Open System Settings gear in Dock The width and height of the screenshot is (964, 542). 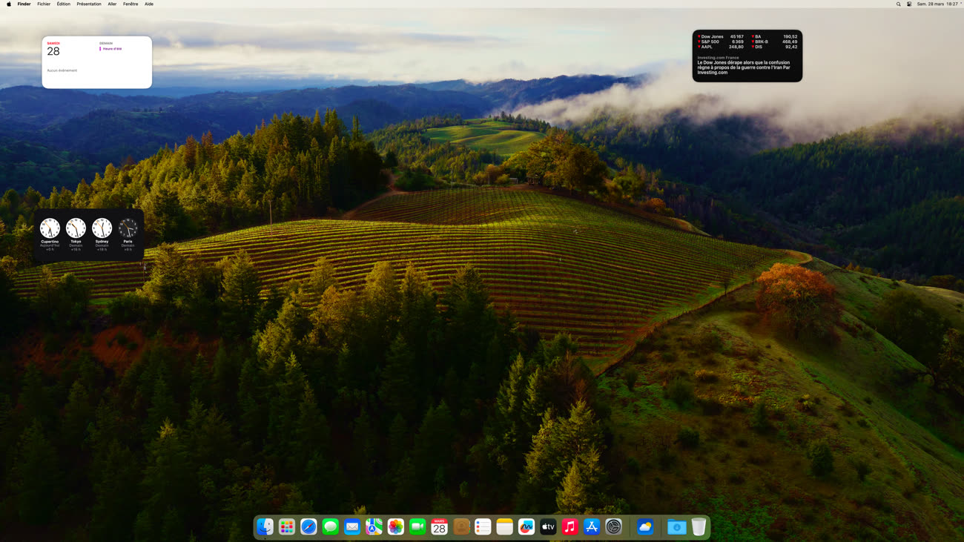coord(613,526)
